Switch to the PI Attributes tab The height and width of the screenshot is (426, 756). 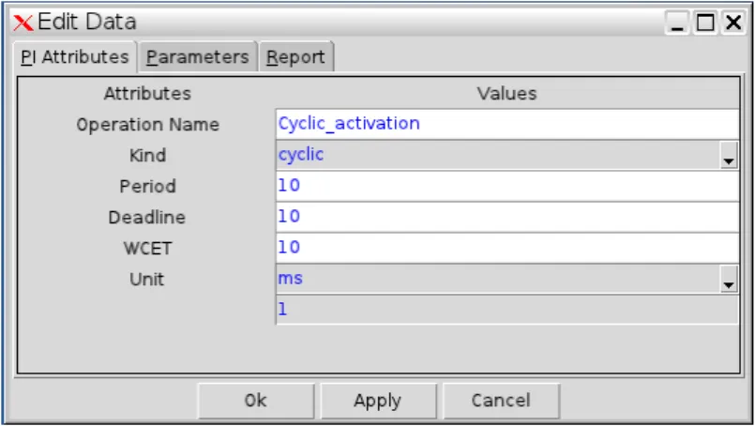tap(75, 57)
